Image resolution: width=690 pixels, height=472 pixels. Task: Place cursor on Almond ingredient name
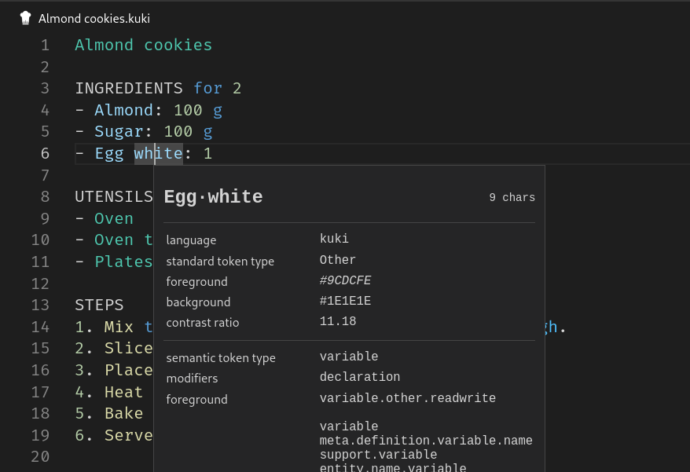[x=123, y=110]
